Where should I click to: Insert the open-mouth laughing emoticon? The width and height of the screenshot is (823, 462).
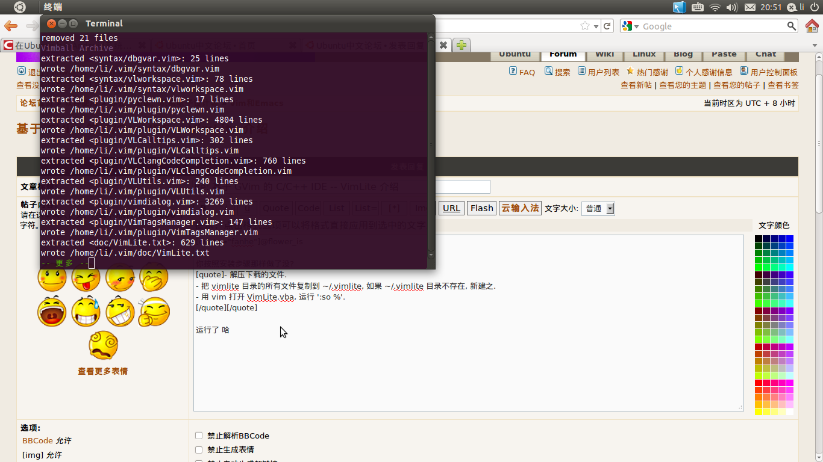point(52,312)
